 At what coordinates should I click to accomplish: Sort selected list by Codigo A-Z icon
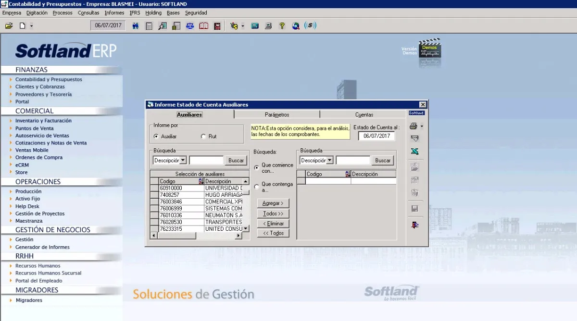pos(348,174)
